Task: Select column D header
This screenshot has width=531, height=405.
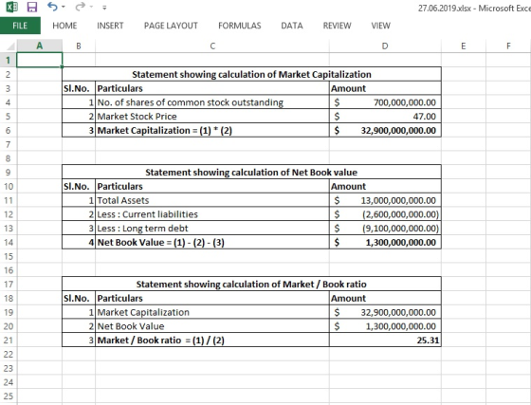Action: tap(385, 46)
